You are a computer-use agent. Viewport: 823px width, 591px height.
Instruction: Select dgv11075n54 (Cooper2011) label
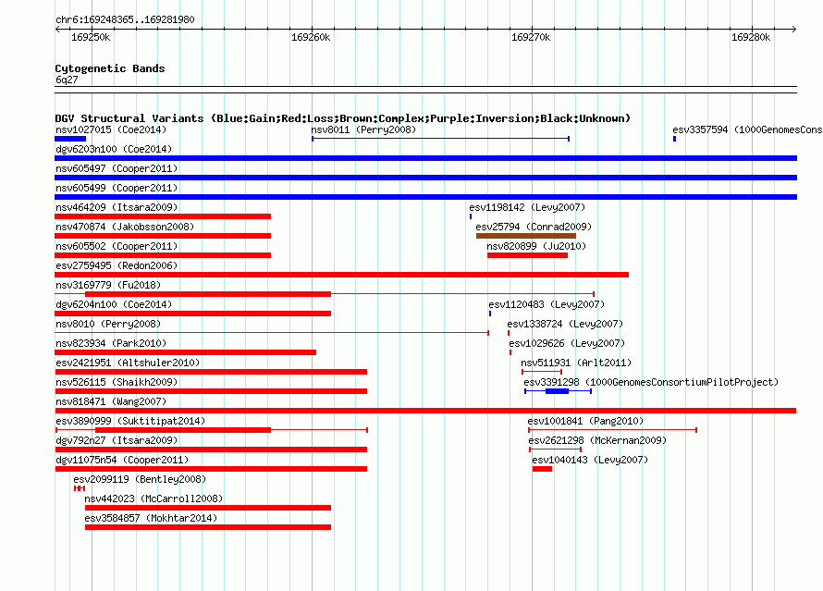(x=122, y=460)
